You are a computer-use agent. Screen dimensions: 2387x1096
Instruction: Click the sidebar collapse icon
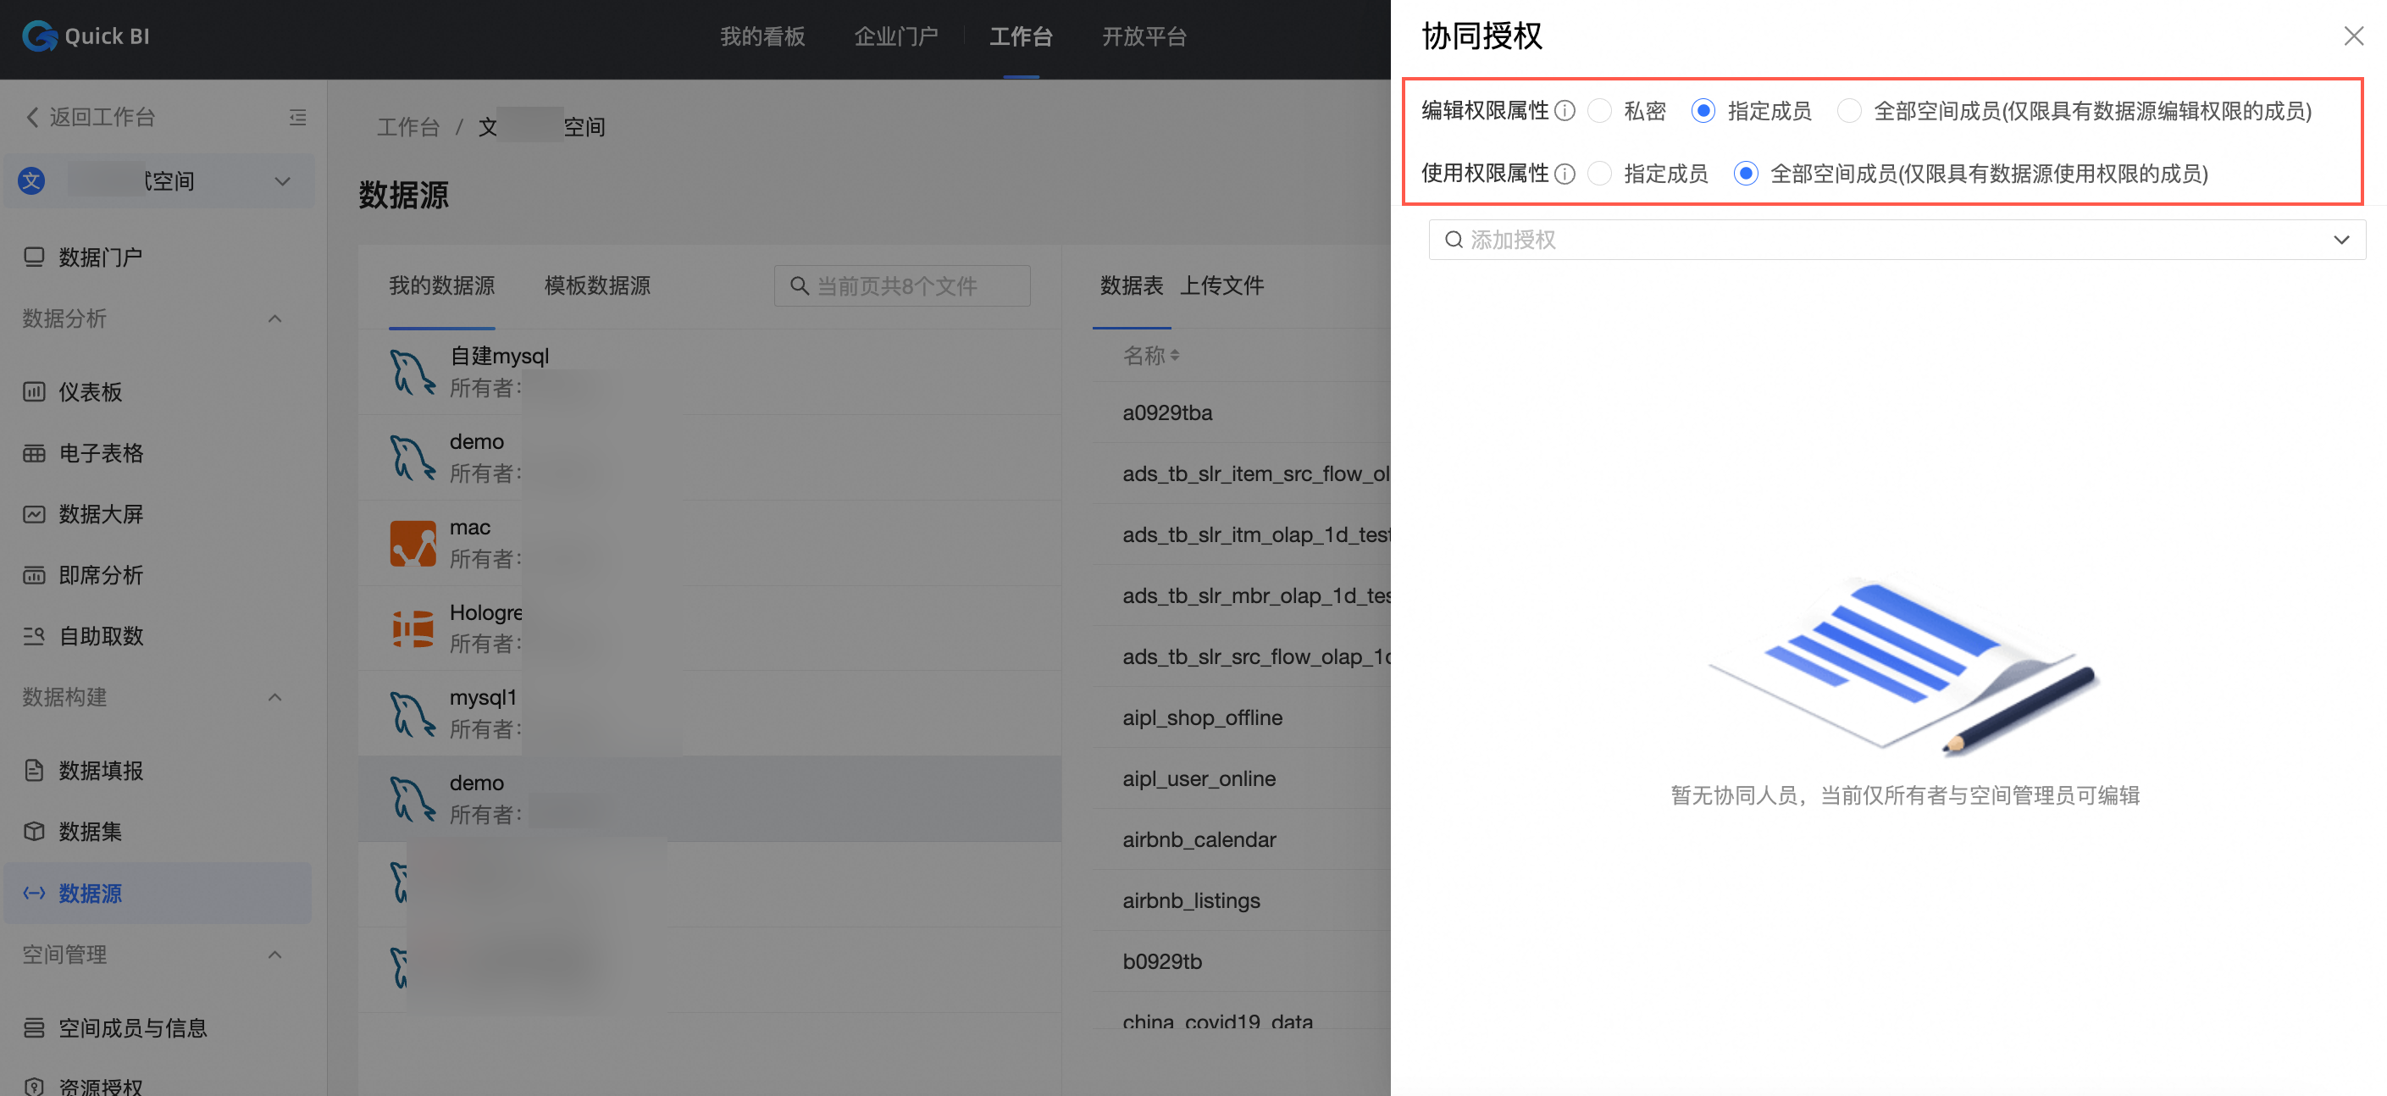point(297,117)
